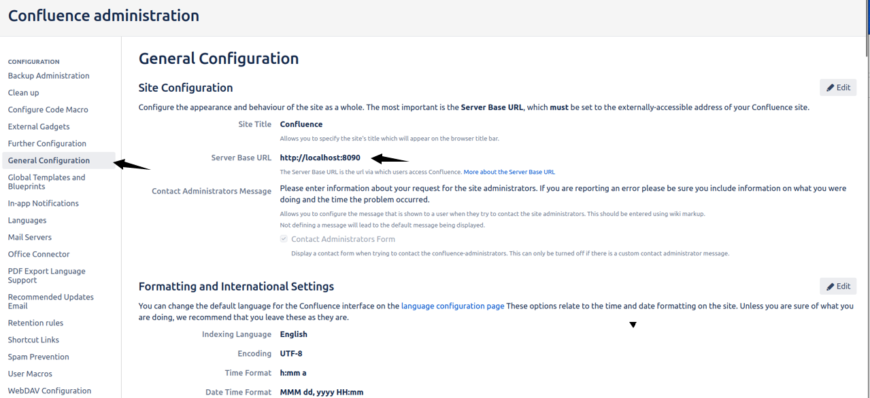Enable the Contact Administrators Form checkbox
The image size is (870, 398).
[283, 238]
